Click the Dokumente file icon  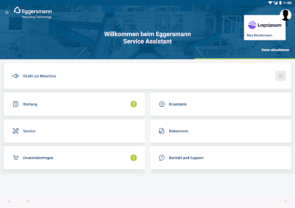click(x=162, y=131)
